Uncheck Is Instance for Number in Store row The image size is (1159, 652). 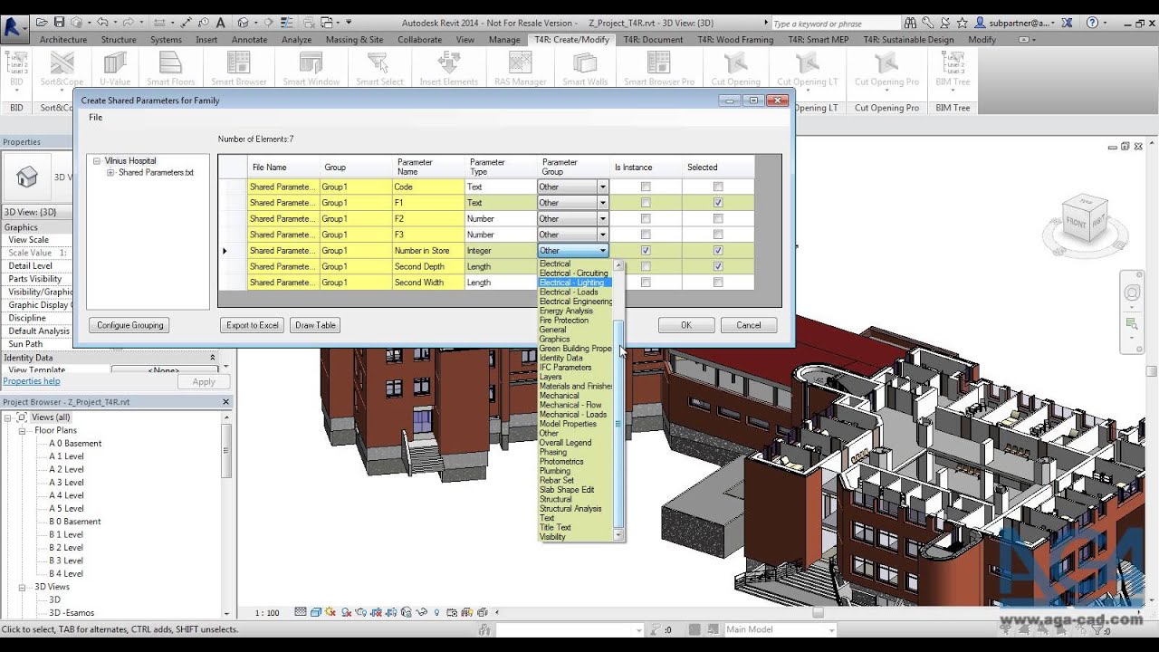click(646, 251)
